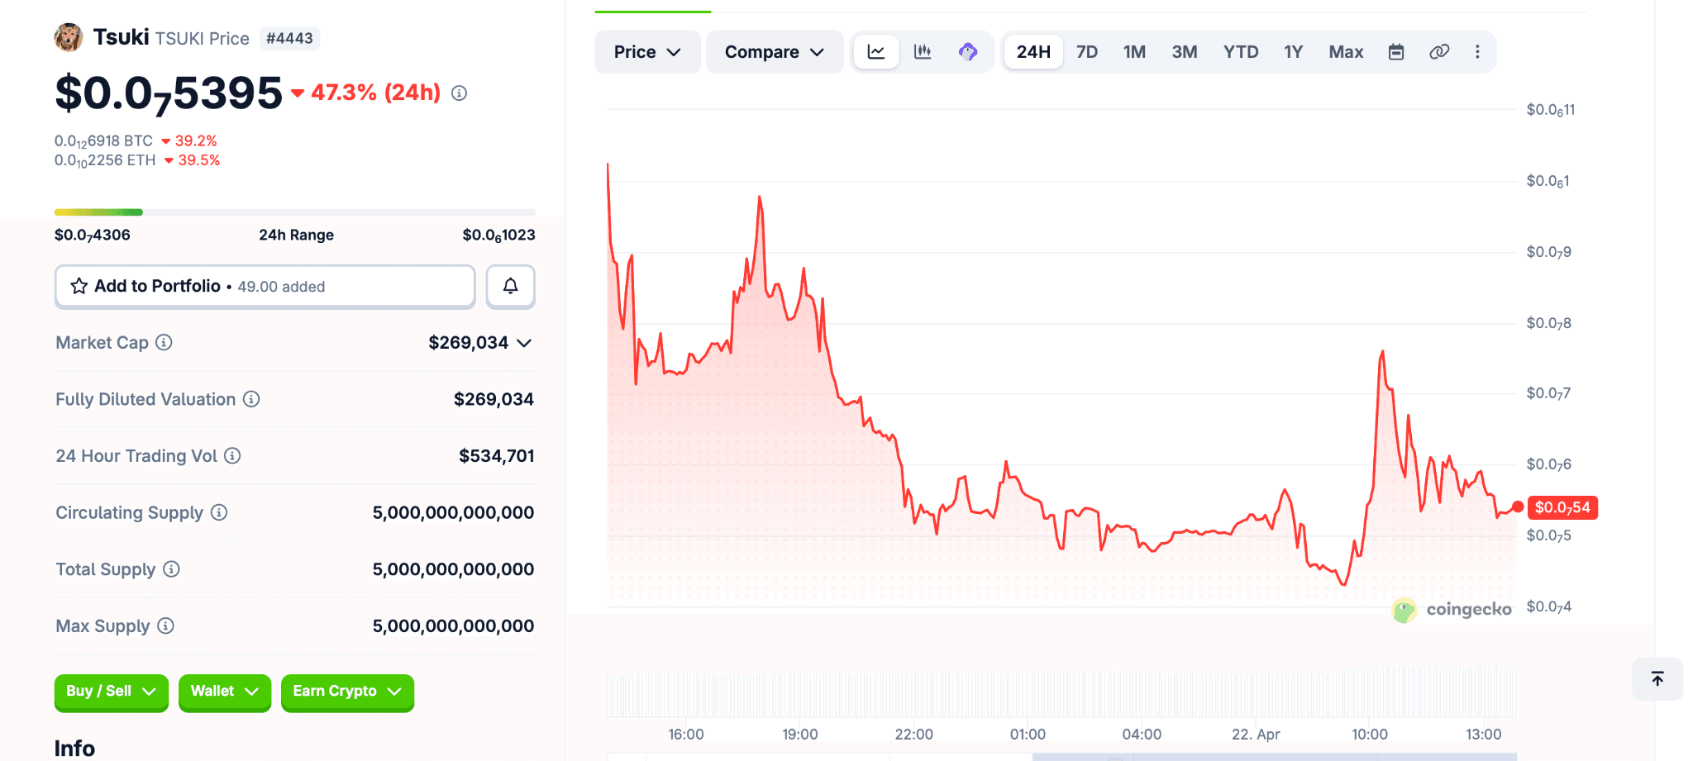Select the 1Y range tab
Viewport: 1693px width, 761px height.
click(x=1293, y=52)
